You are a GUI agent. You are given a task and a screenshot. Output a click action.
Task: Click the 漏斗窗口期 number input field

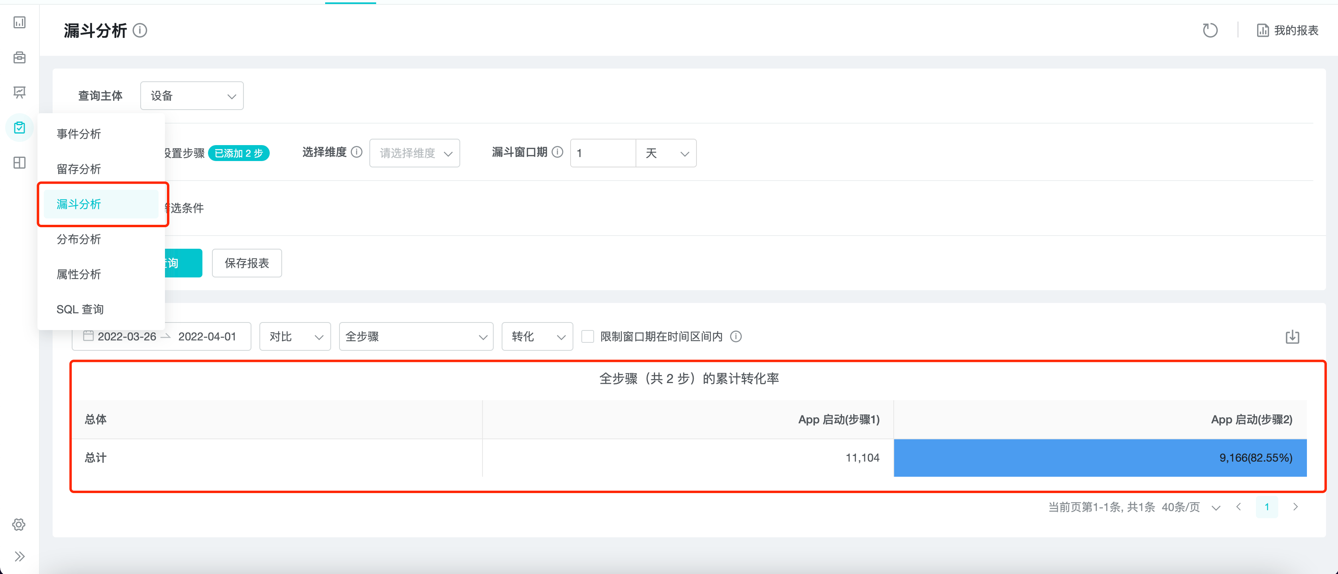tap(602, 153)
